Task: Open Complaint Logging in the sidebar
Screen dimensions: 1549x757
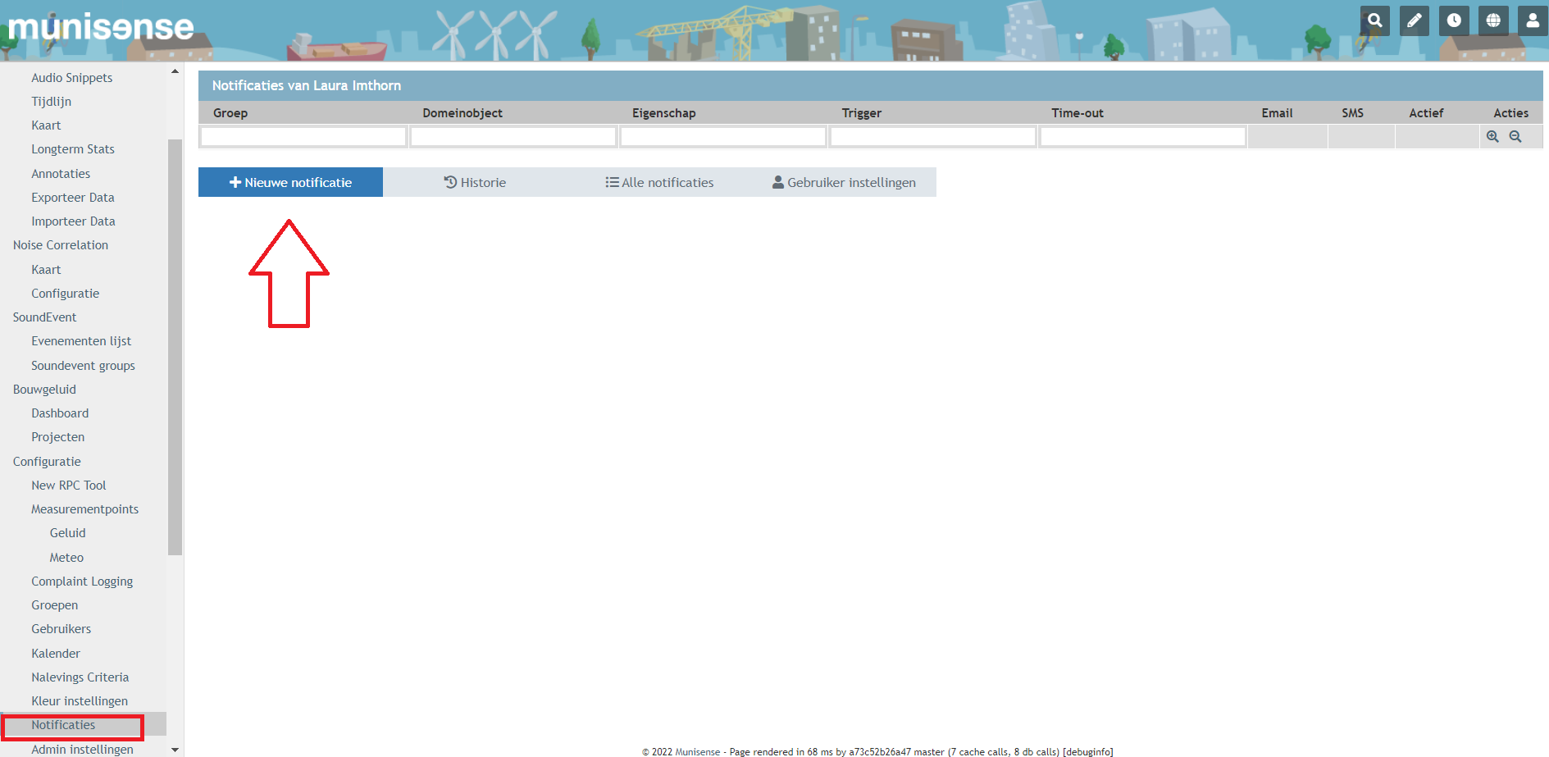Action: 82,581
